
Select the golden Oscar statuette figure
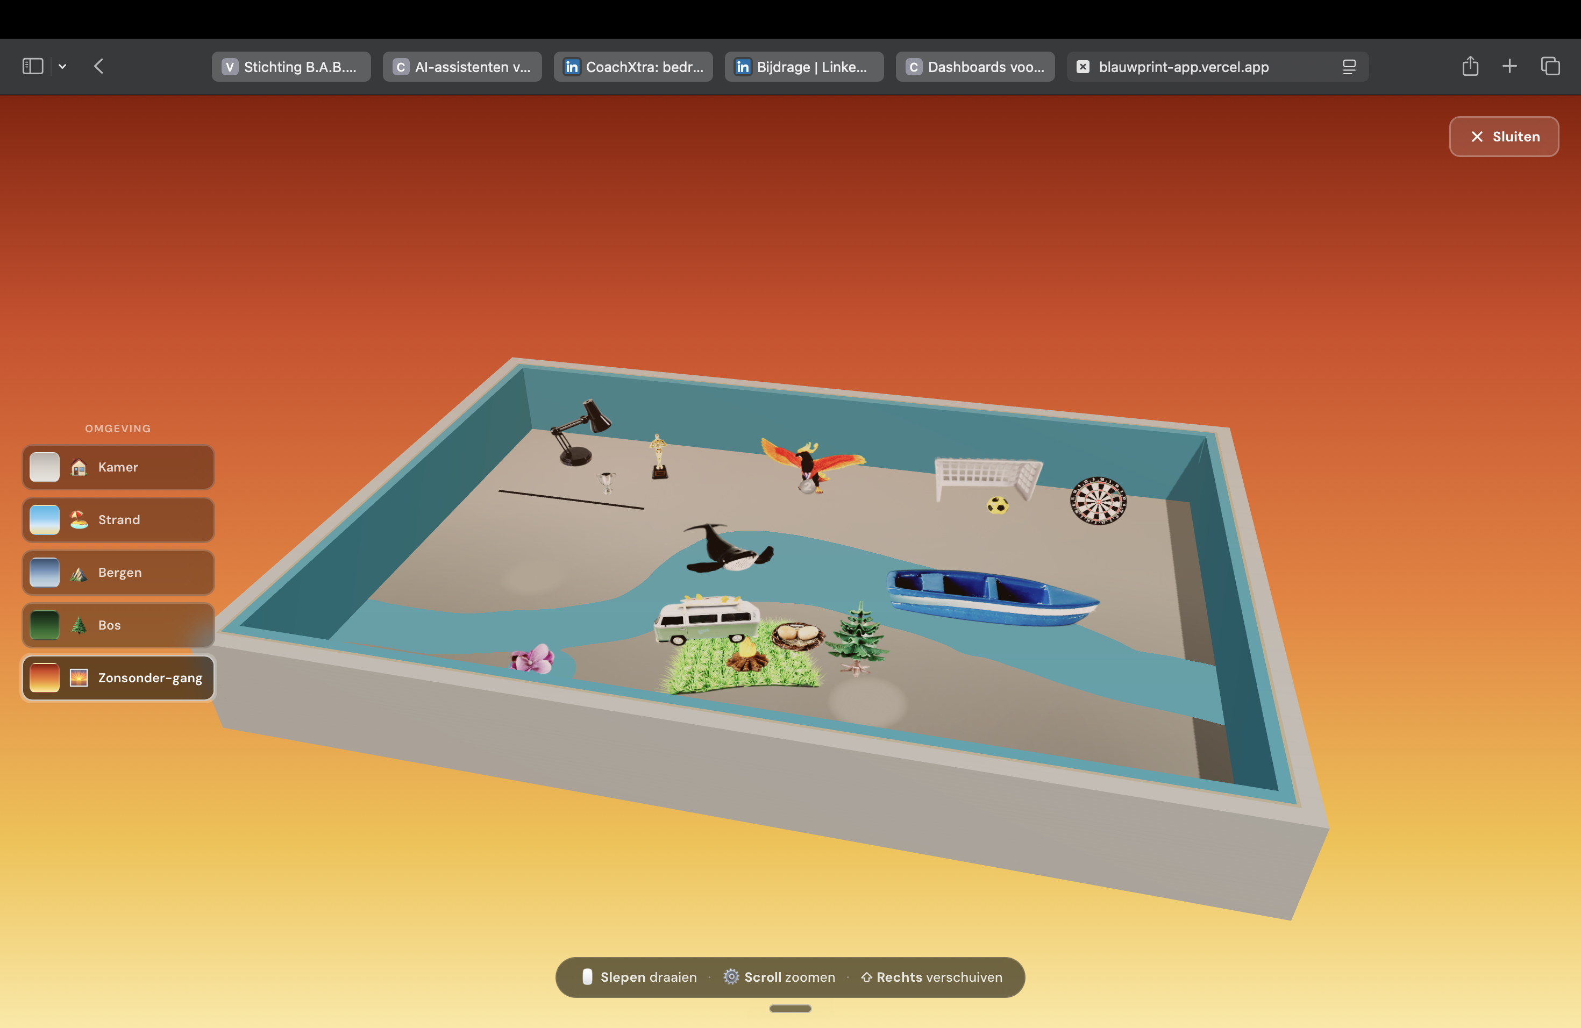658,457
